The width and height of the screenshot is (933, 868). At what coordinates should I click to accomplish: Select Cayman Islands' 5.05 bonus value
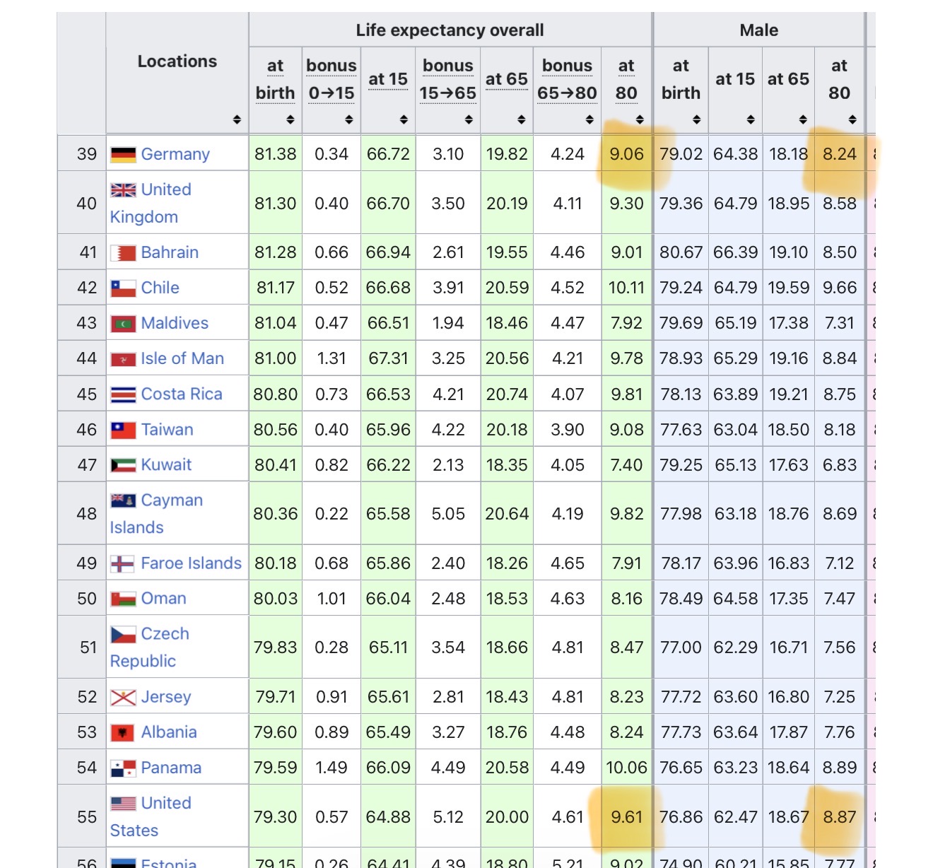pyautogui.click(x=448, y=514)
